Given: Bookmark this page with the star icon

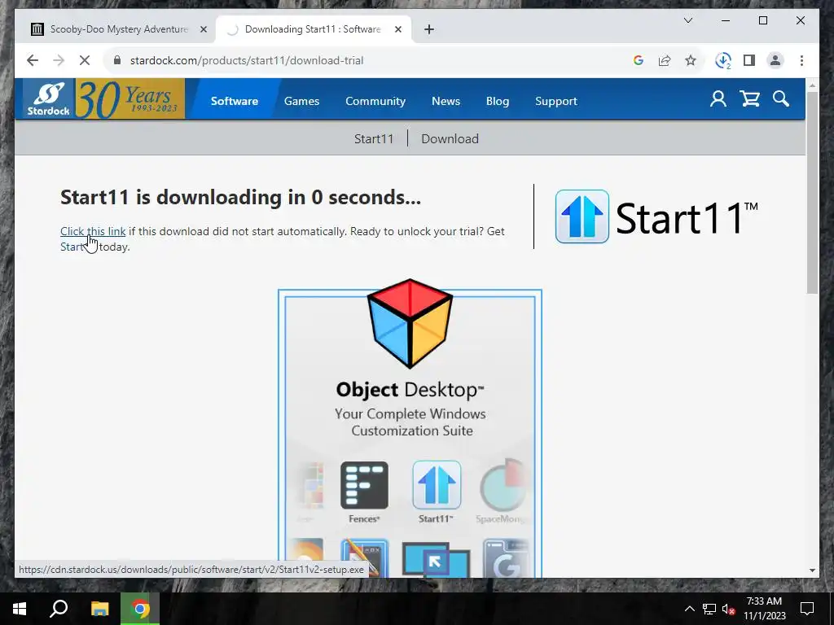Looking at the screenshot, I should coord(691,60).
